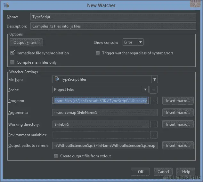Insert macro for the Program field
This screenshot has width=203, height=182.
coord(178,101)
